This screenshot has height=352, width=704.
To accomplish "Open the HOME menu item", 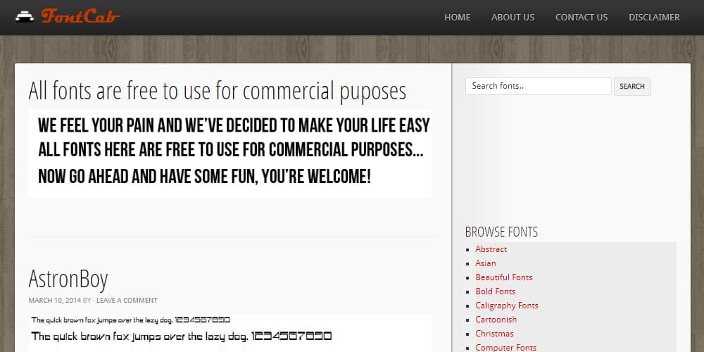I will [x=457, y=17].
